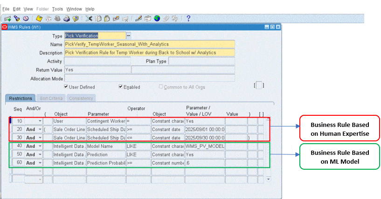The width and height of the screenshot is (381, 199).
Task: Open the And/Or dropdown on Seq 50 row
Action: (40, 154)
